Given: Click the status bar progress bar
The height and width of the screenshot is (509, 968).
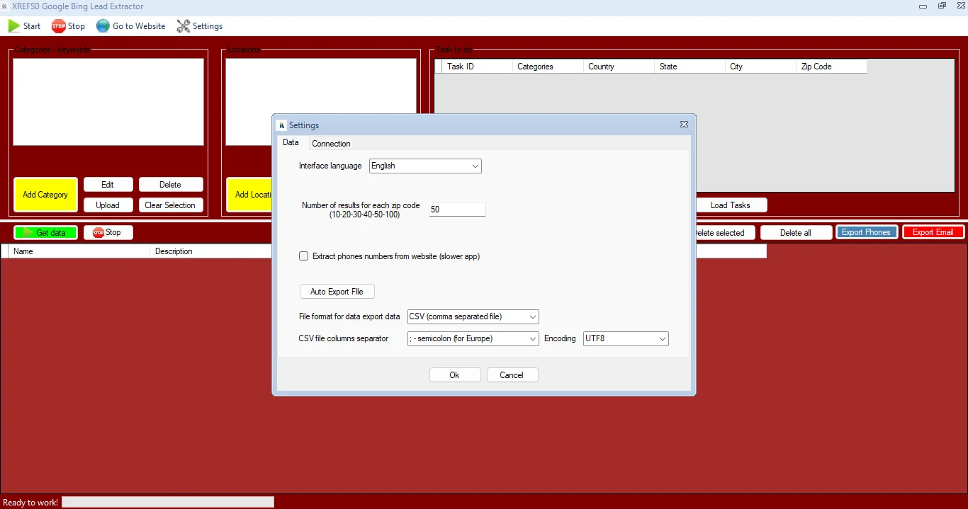Looking at the screenshot, I should click(168, 502).
